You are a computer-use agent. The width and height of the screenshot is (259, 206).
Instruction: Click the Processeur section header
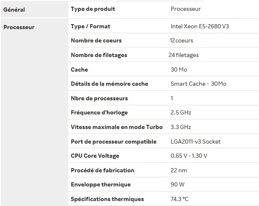(19, 27)
